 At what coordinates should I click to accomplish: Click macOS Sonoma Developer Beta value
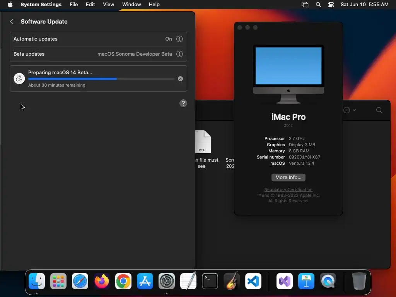(x=135, y=54)
